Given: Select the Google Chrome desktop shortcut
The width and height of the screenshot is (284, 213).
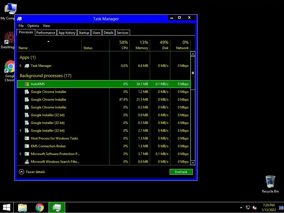Looking at the screenshot, I should tap(9, 71).
